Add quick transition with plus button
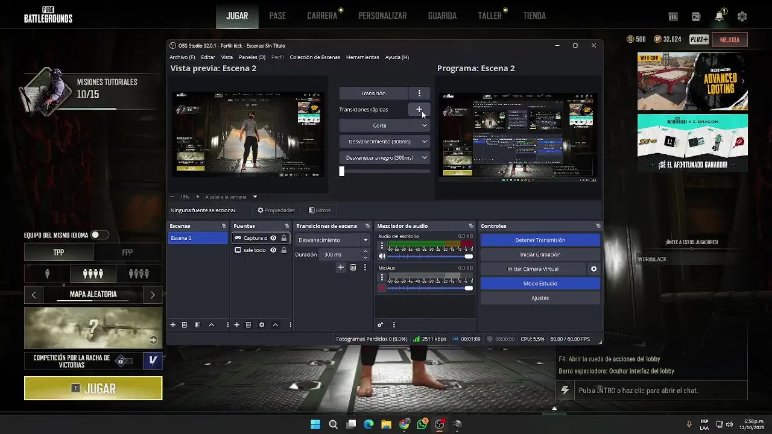 tap(419, 109)
